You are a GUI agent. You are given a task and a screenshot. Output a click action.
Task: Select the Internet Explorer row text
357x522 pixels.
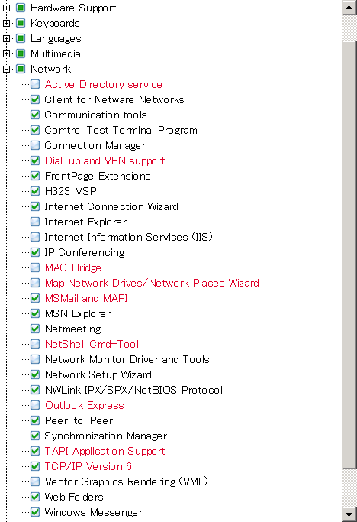tap(85, 222)
